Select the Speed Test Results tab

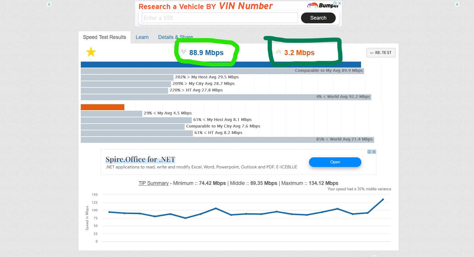click(x=104, y=37)
